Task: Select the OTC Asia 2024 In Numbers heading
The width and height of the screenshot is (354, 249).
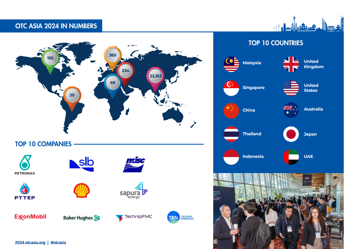Action: (56, 26)
